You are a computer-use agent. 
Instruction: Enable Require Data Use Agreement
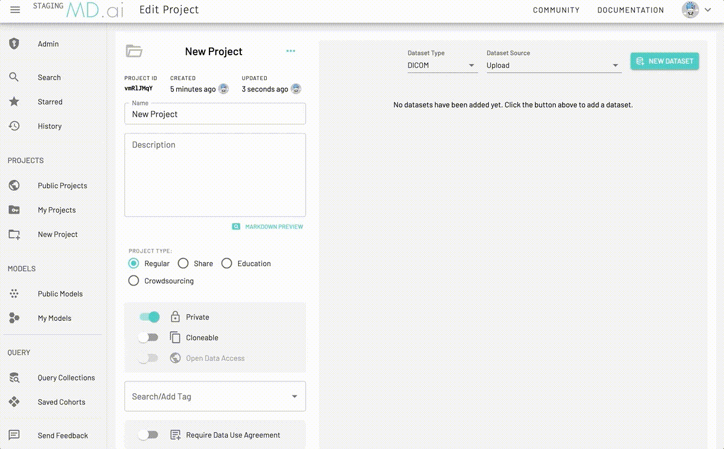pos(148,435)
